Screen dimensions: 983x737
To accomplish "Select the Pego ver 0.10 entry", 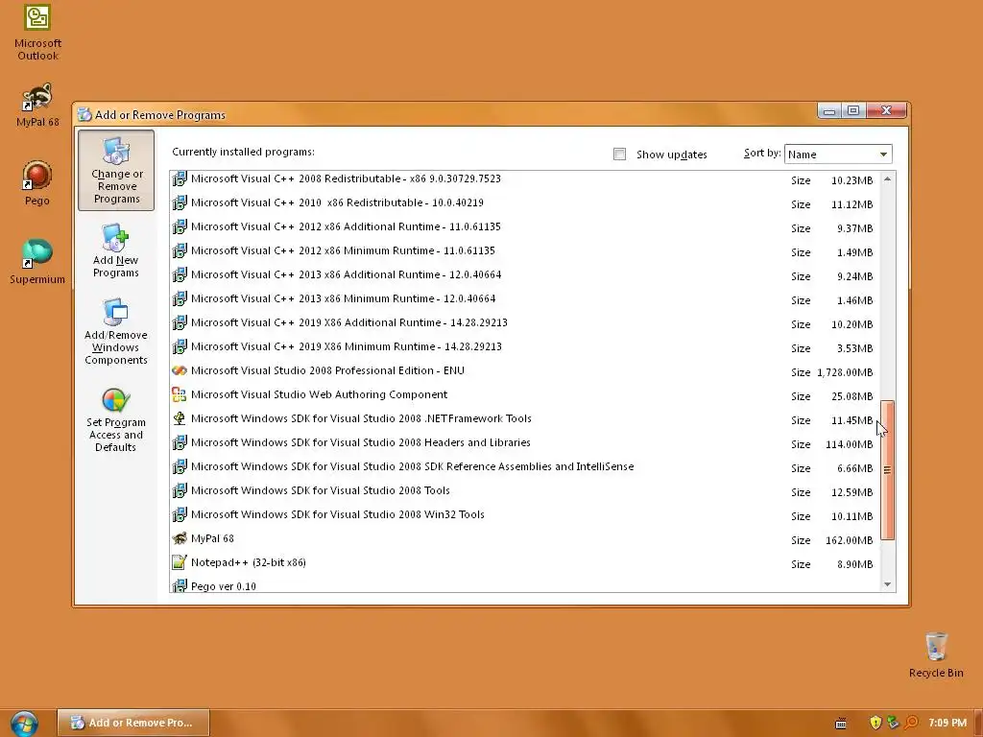I will pyautogui.click(x=524, y=586).
